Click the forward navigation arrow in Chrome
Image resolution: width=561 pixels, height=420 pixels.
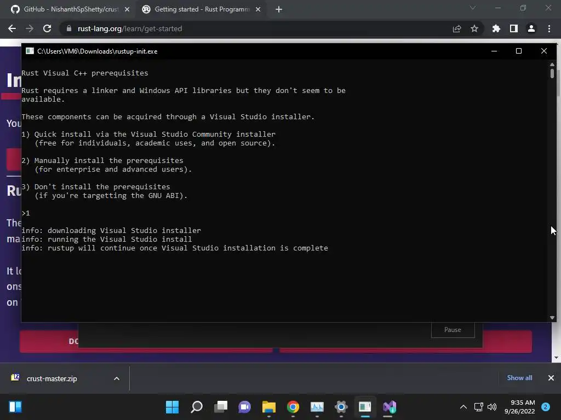(x=30, y=28)
